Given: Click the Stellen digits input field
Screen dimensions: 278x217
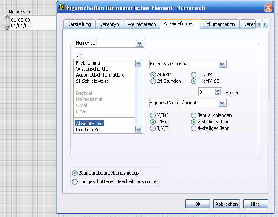Looking at the screenshot, I should coord(207,92).
